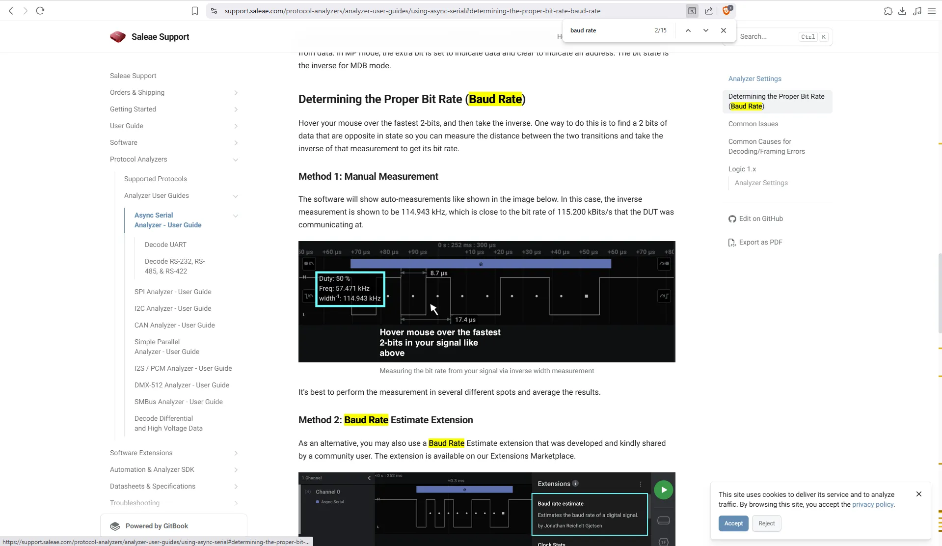
Task: Collapse the Protocol Analyzers section
Action: [236, 160]
